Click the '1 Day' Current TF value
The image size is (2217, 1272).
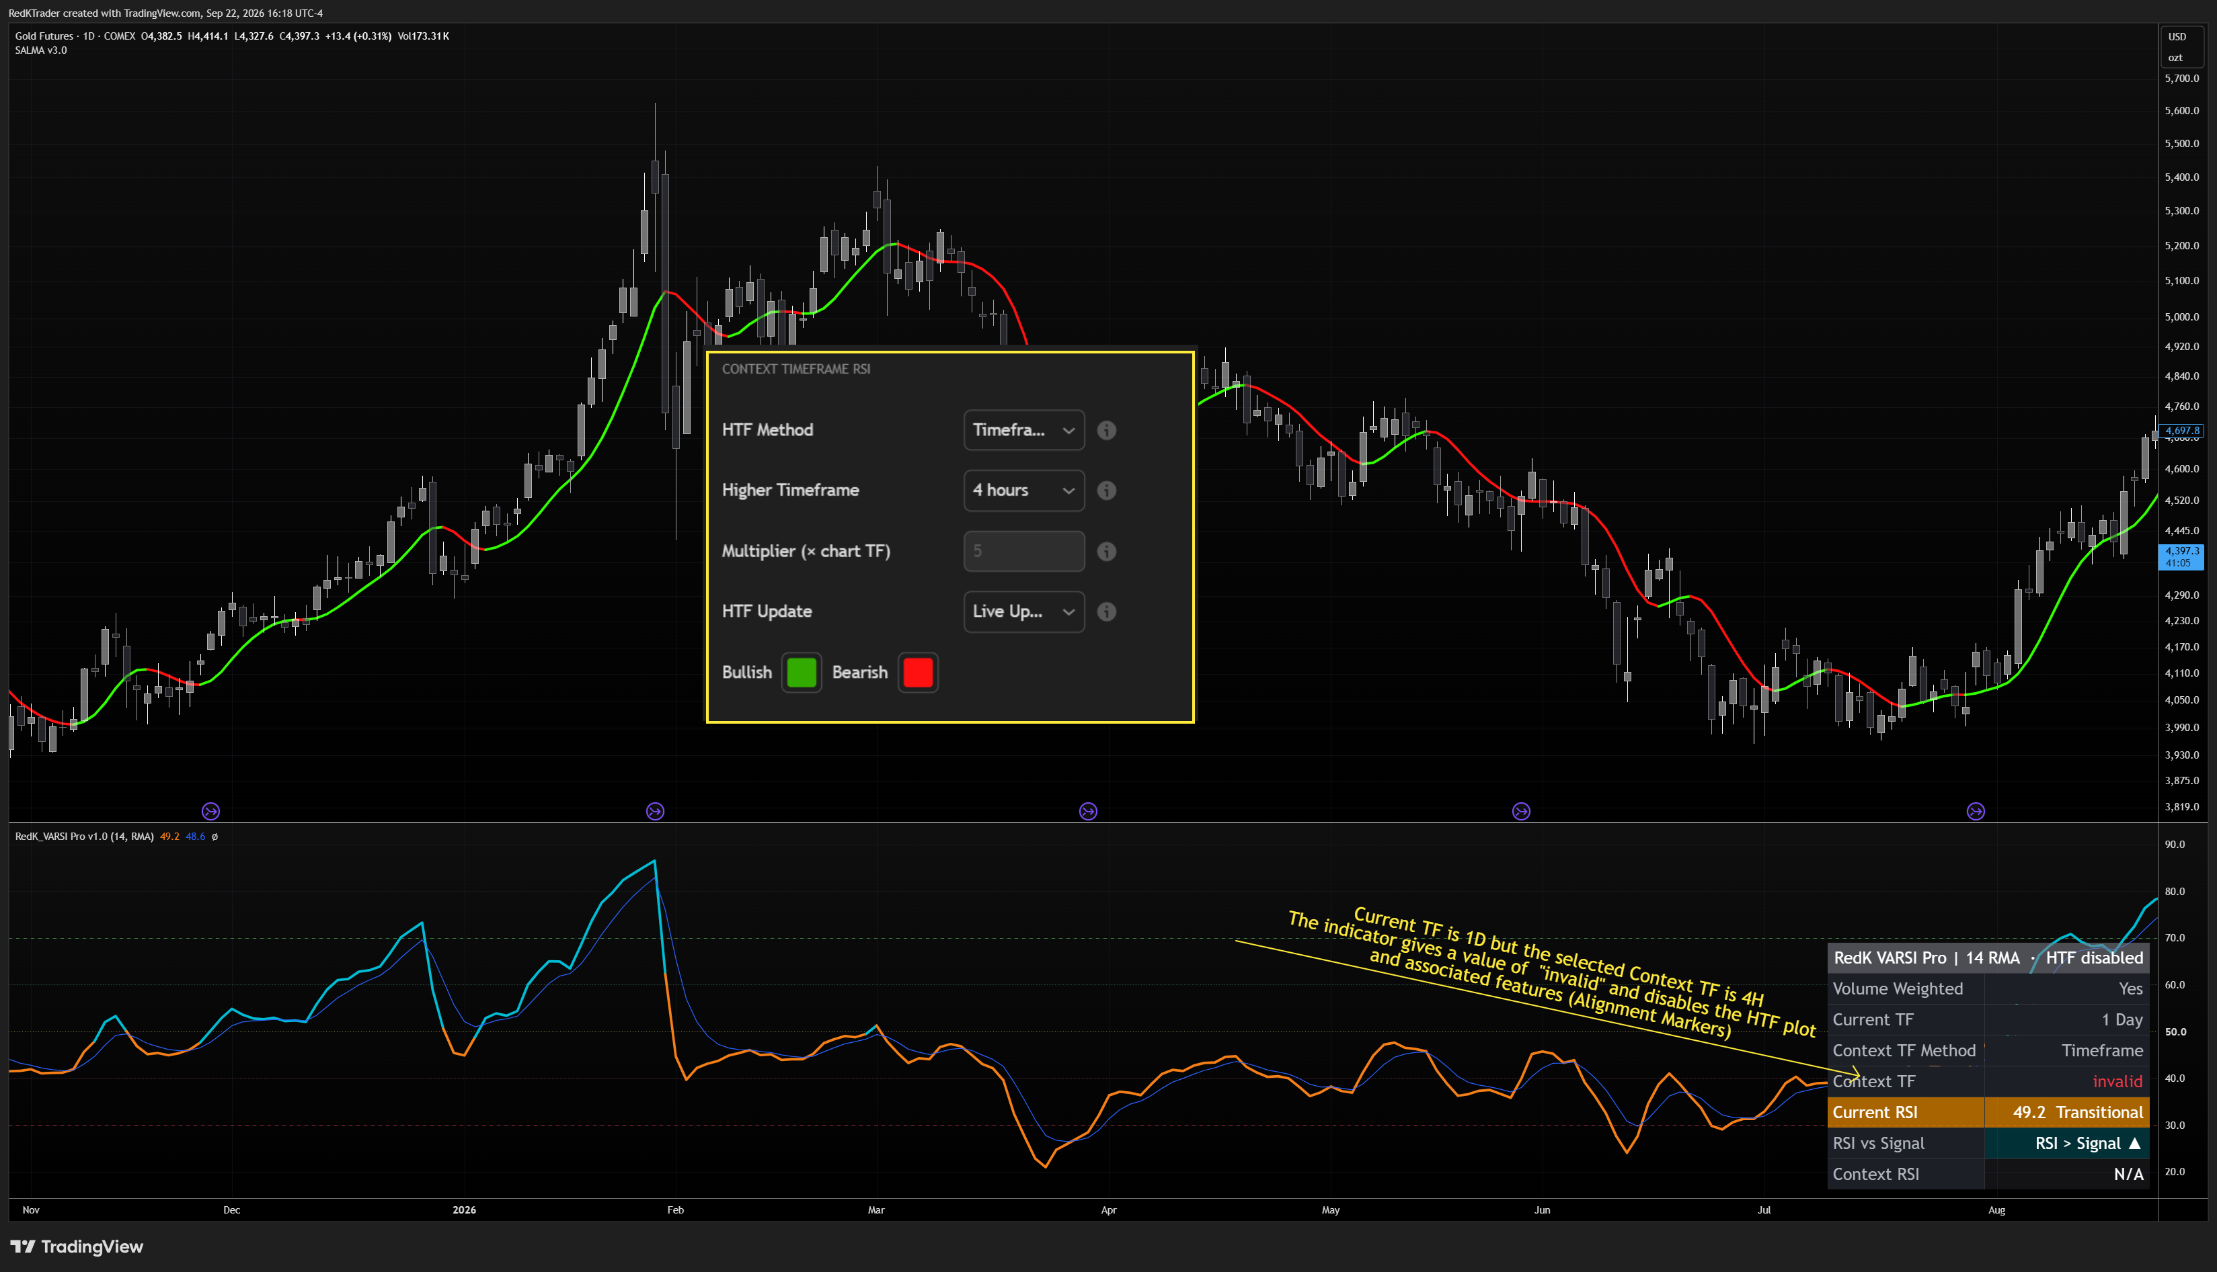click(2122, 1019)
